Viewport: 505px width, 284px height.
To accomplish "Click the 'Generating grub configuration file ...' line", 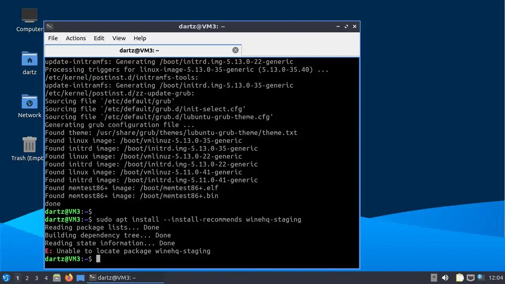I will tap(120, 125).
